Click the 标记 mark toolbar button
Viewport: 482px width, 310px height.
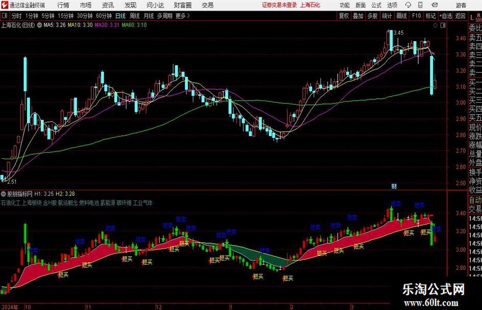point(430,16)
